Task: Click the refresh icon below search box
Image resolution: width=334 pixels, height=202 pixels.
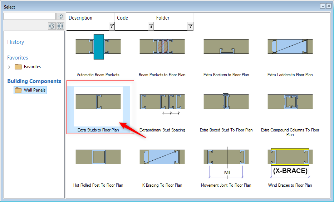Action: click(52, 26)
